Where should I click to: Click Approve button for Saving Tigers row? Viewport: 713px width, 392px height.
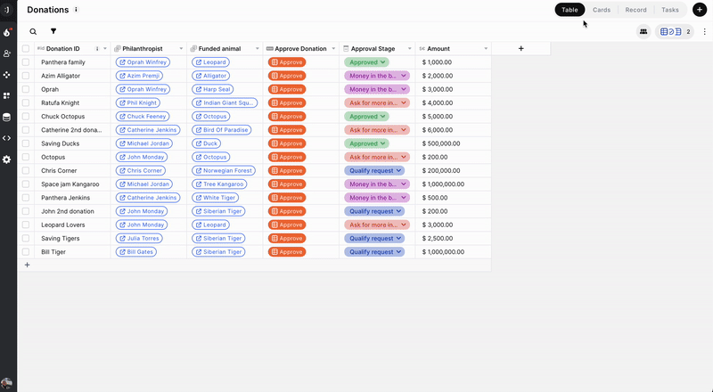point(287,238)
